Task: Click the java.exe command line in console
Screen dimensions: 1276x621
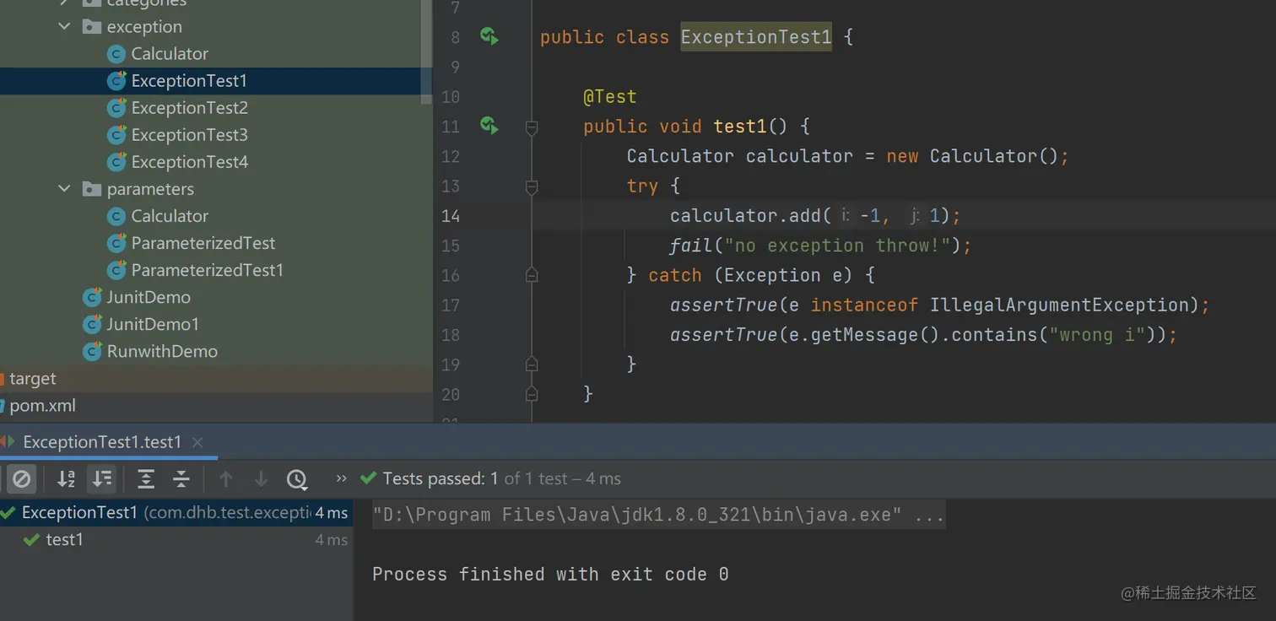Action: point(658,515)
